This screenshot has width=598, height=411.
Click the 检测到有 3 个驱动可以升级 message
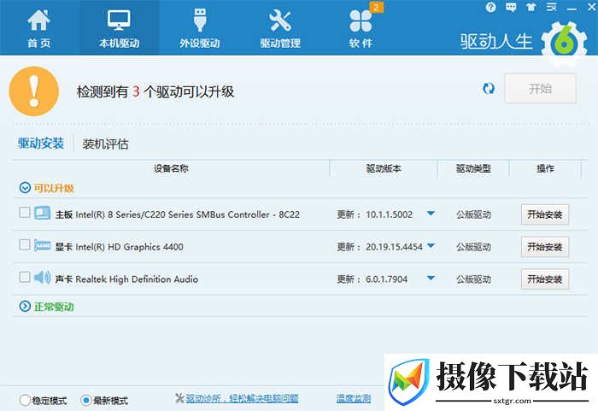155,91
